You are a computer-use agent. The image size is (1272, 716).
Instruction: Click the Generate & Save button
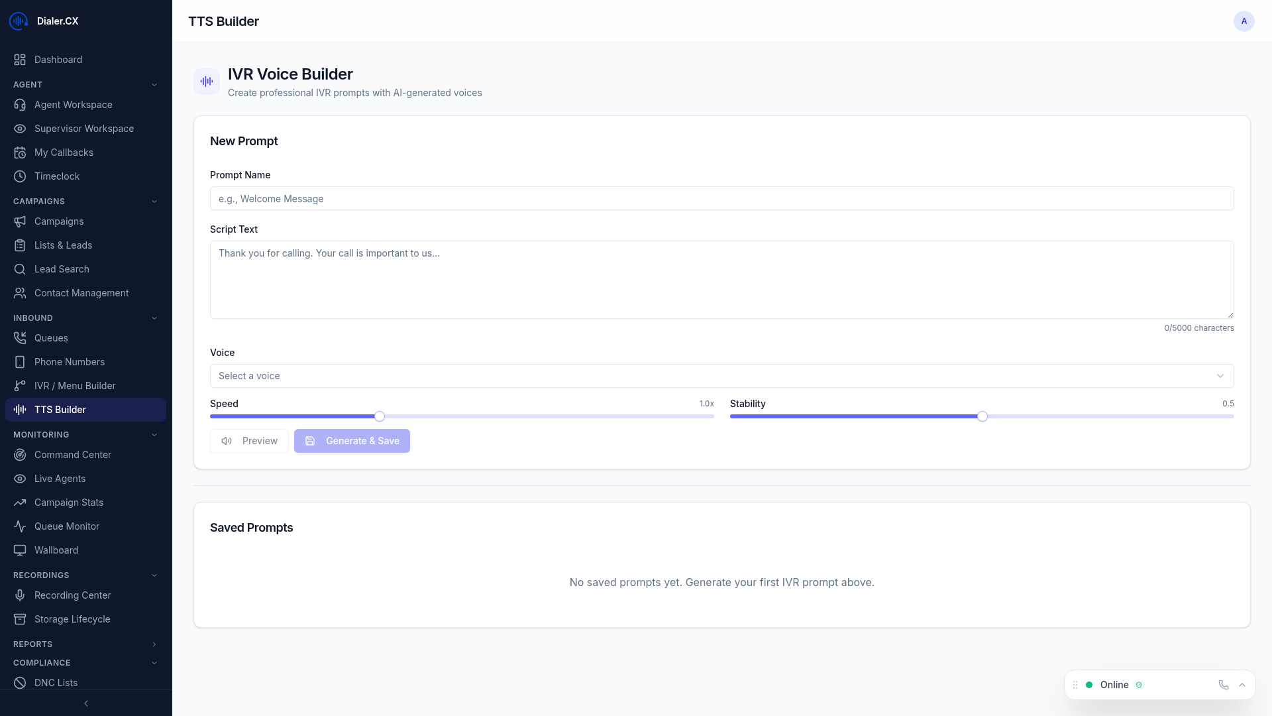352,440
